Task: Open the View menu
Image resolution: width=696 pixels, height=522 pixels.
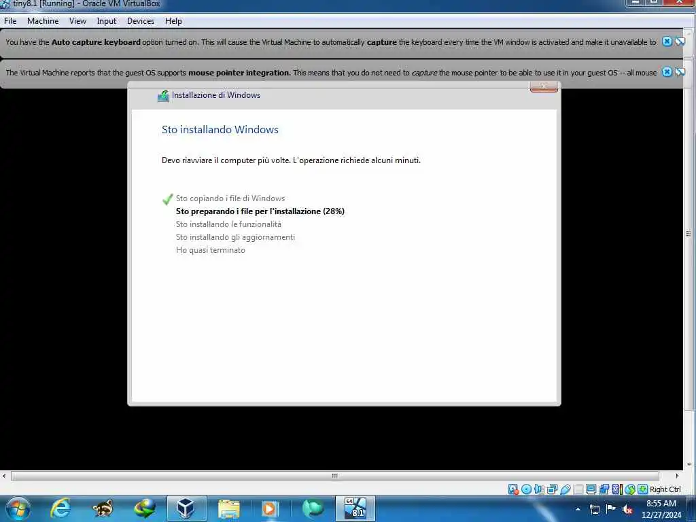Action: point(77,21)
